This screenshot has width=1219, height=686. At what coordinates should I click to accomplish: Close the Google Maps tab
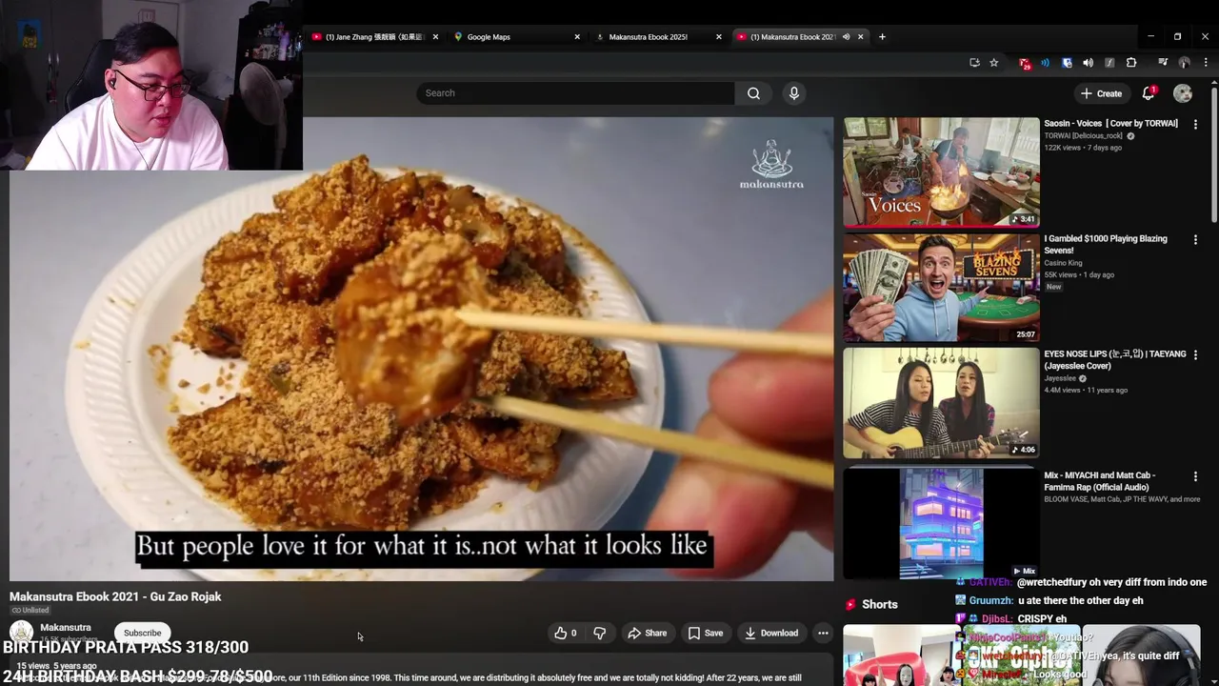pos(577,37)
